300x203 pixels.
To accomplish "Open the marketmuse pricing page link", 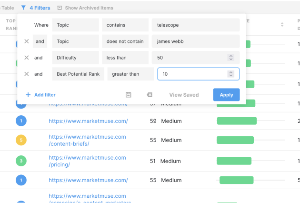I will 87,161.
